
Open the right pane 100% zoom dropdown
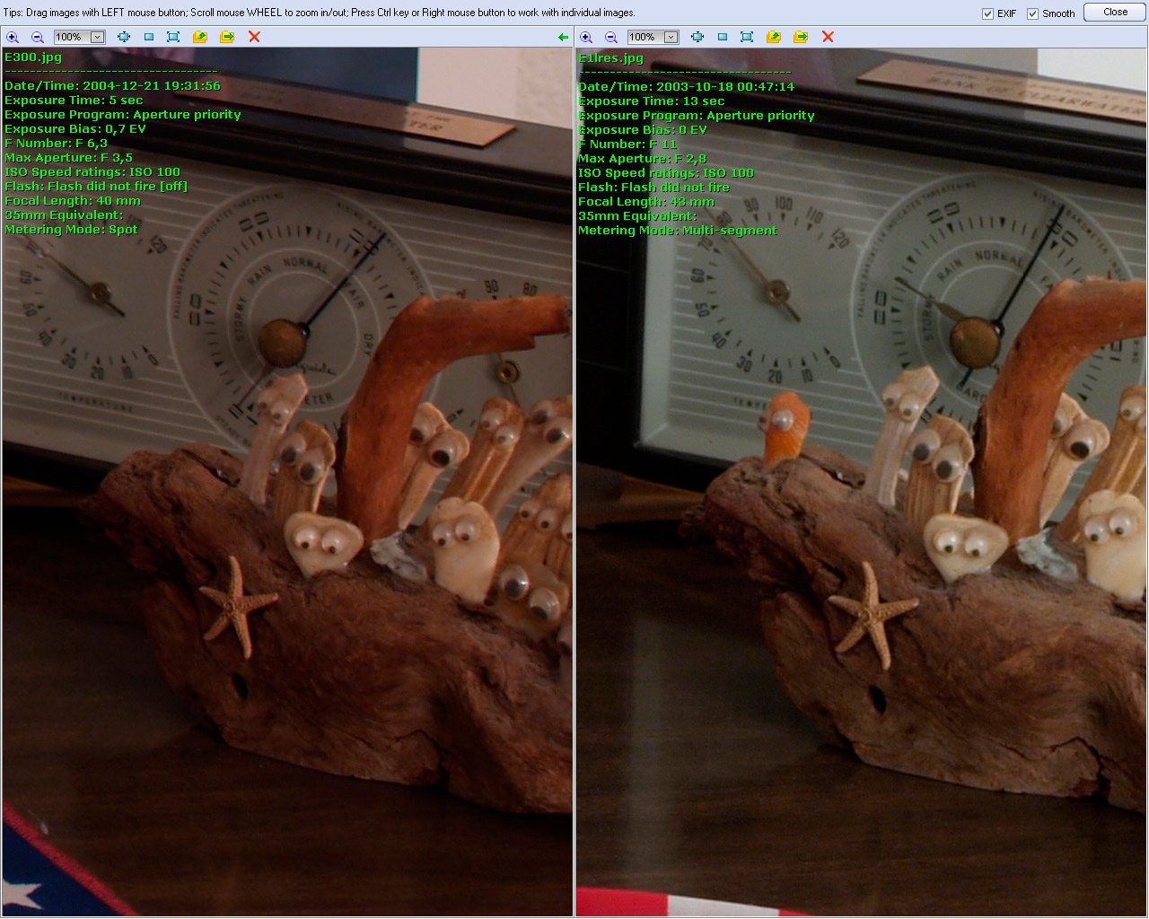[671, 37]
